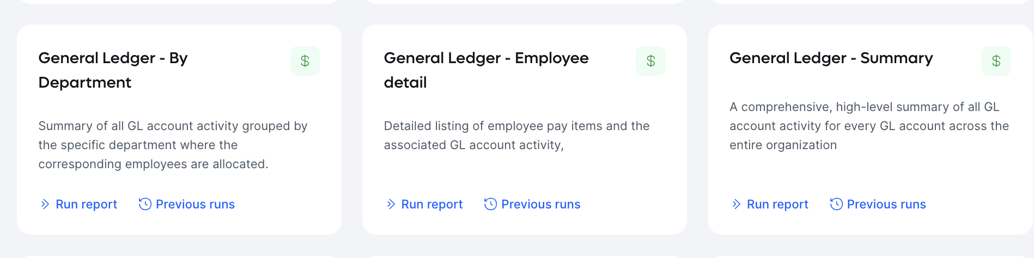This screenshot has height=258, width=1034.
Task: Select the General Ledger - By Department title
Action: click(113, 70)
